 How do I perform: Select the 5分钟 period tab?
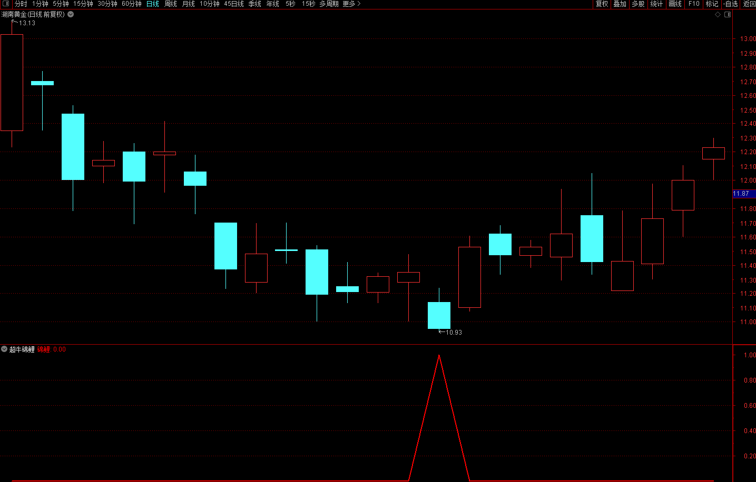pos(61,4)
